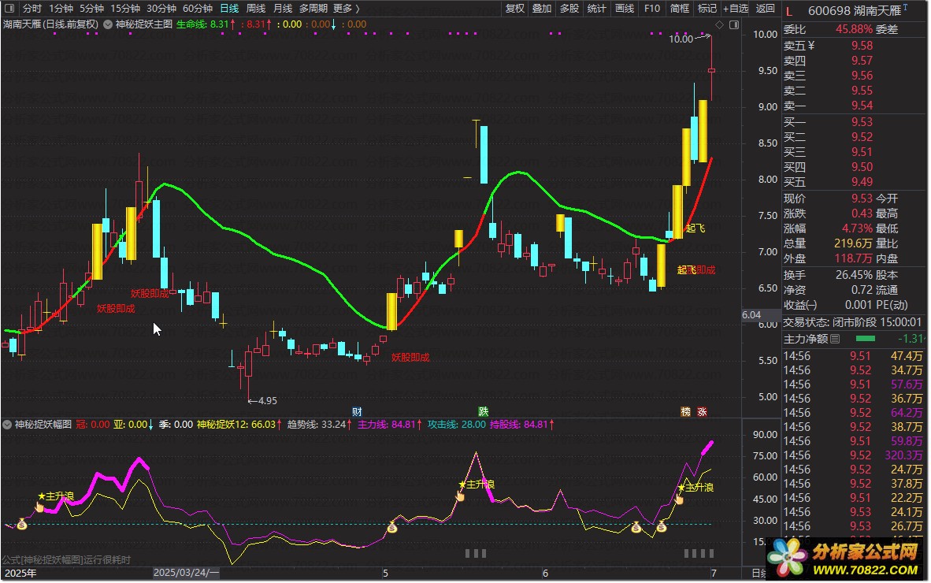Select the 30分钟 period
The width and height of the screenshot is (931, 583).
pyautogui.click(x=161, y=9)
